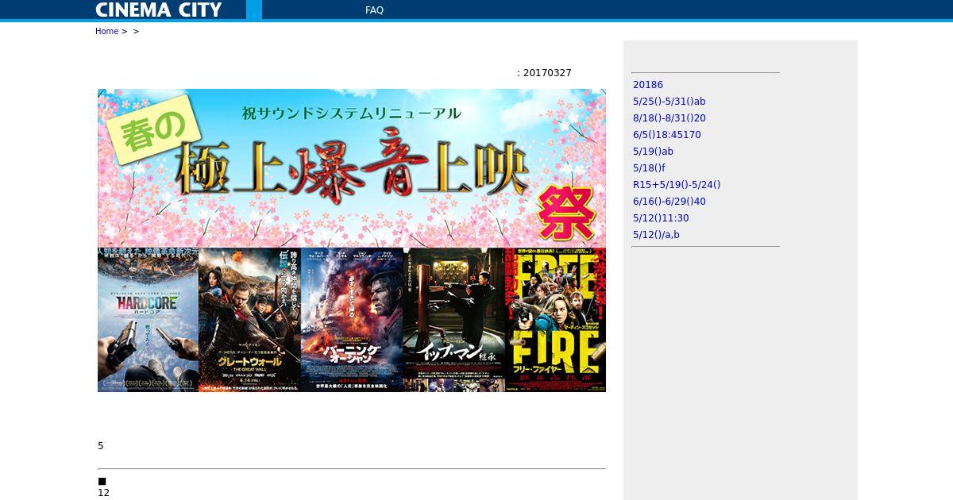Go to the Home breadcrumb link
The width and height of the screenshot is (953, 500).
tap(106, 31)
